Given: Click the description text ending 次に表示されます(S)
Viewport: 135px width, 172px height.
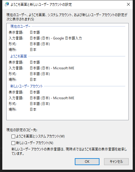Looking at the screenshot, I should (67, 17).
